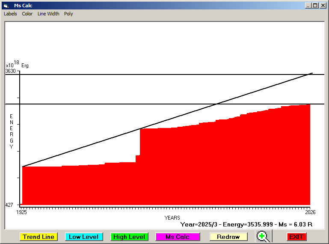Click the 3630 y-axis maximum label

tap(11, 71)
